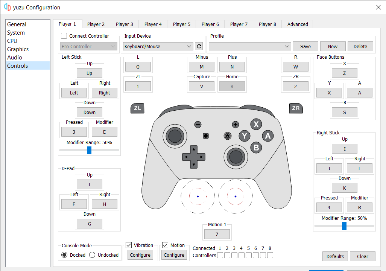Check the Connected Controllers box 8
This screenshot has width=386, height=271.
point(270,255)
